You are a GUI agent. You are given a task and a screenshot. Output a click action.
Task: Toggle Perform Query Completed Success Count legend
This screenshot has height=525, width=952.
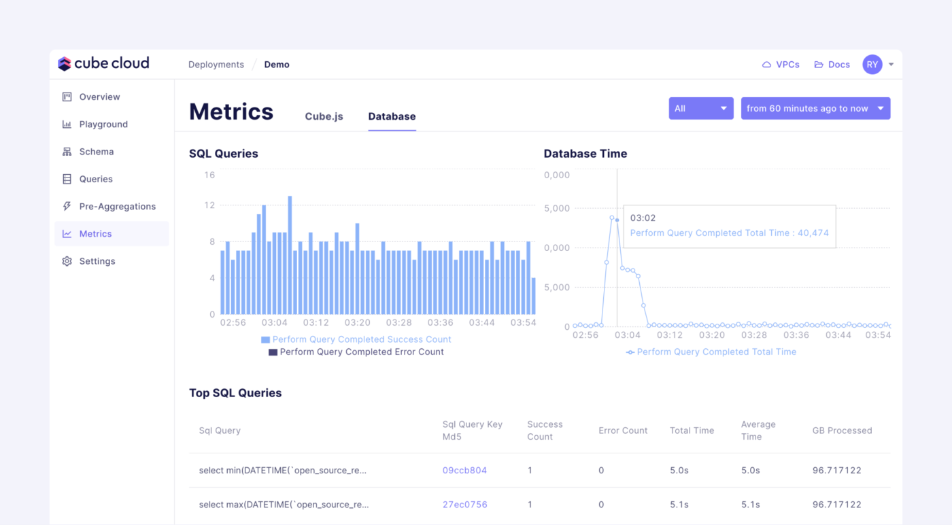(x=361, y=339)
